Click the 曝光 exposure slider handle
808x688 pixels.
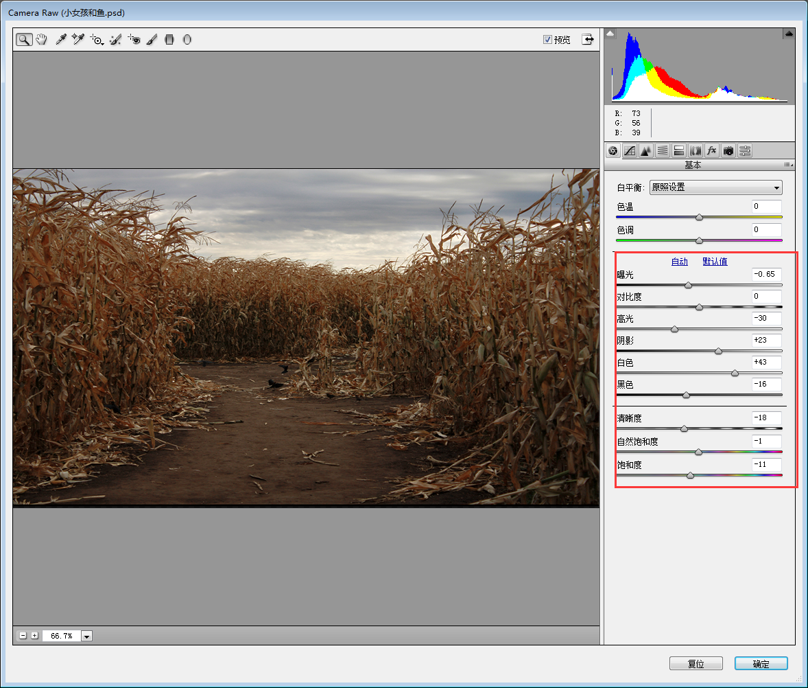[688, 285]
